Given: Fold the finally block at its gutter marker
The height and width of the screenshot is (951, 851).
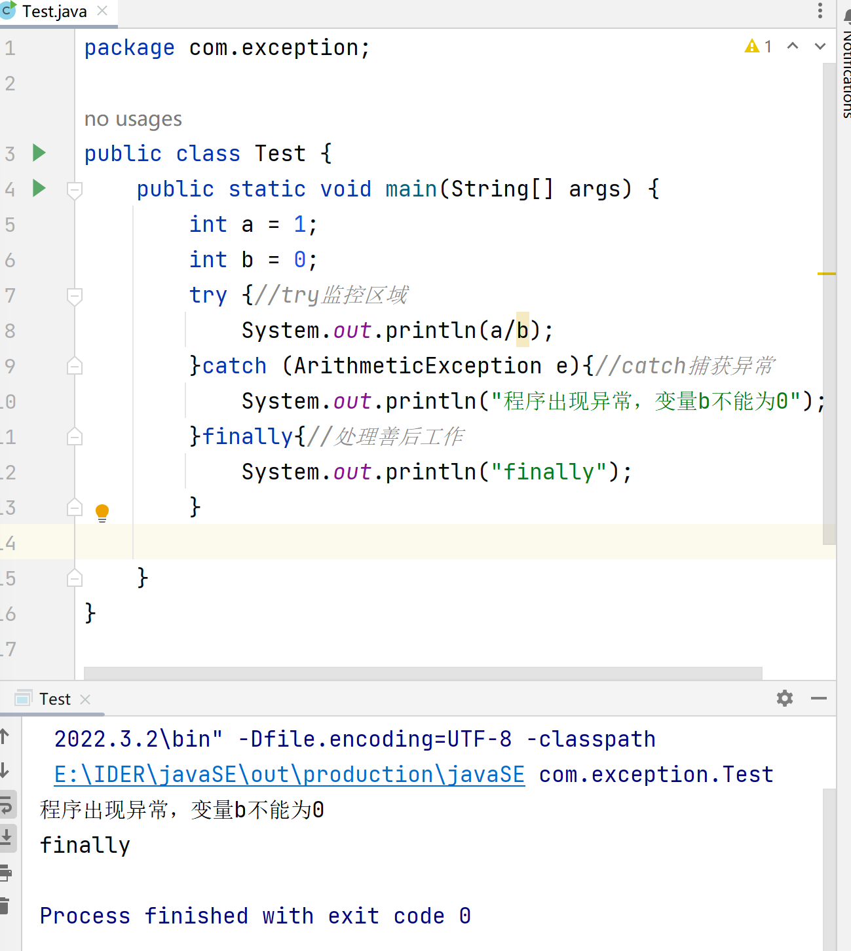Looking at the screenshot, I should (75, 437).
